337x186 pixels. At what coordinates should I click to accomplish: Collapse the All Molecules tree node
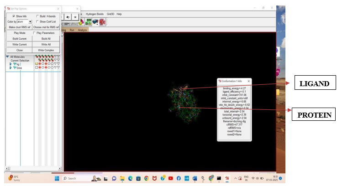coord(7,57)
